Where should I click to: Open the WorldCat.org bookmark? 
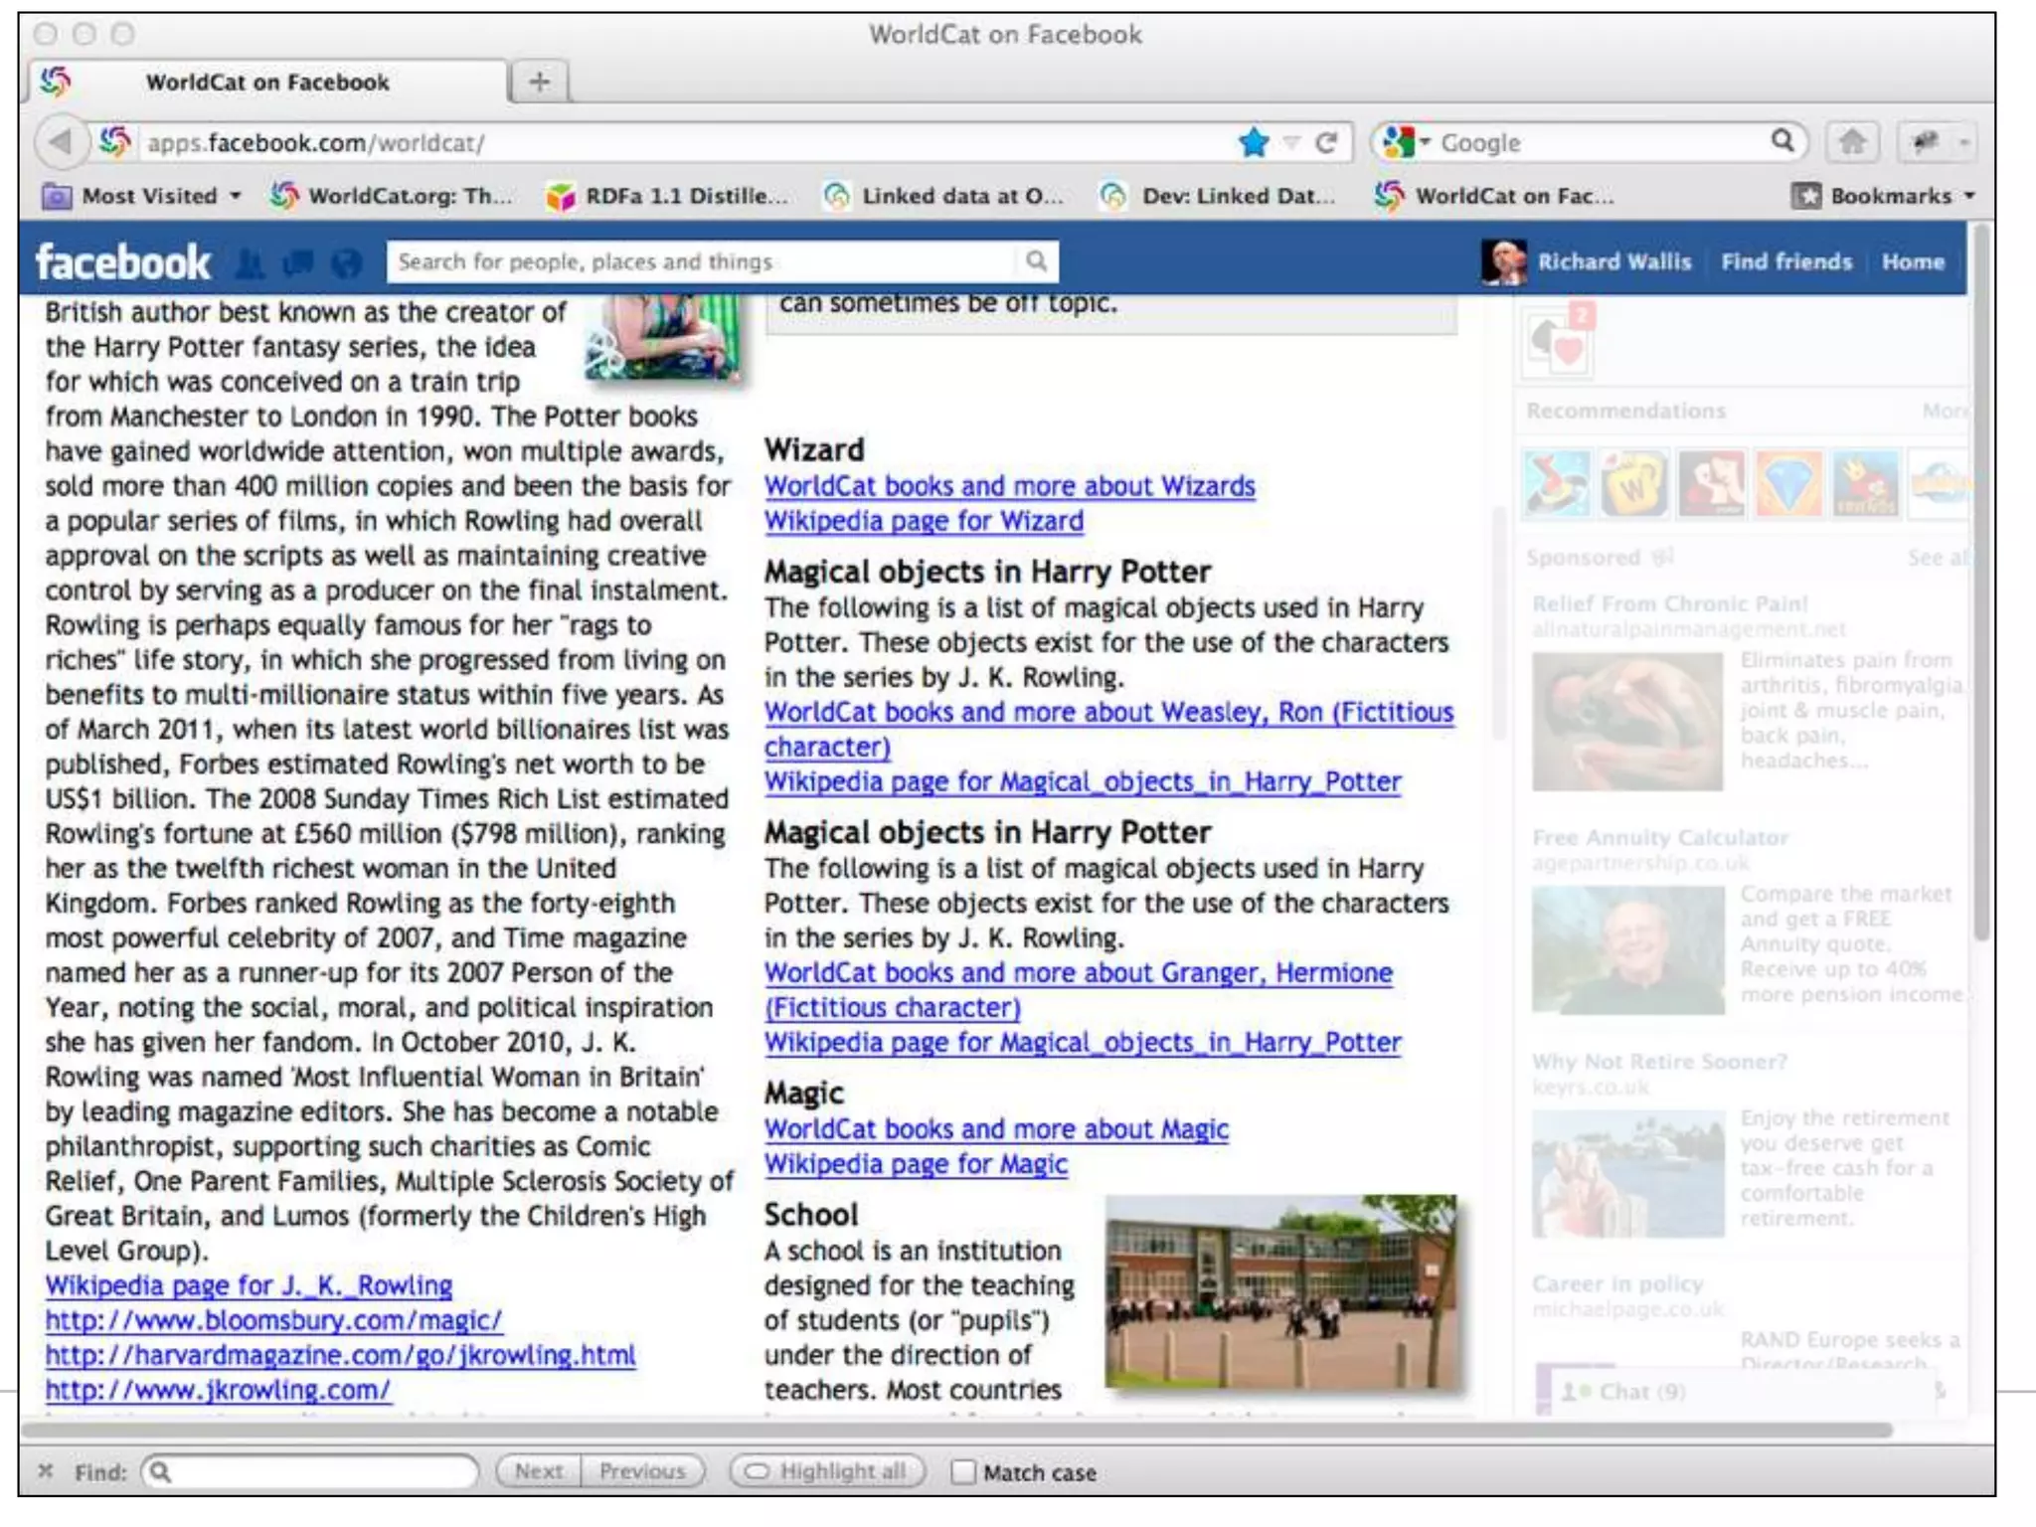[392, 196]
